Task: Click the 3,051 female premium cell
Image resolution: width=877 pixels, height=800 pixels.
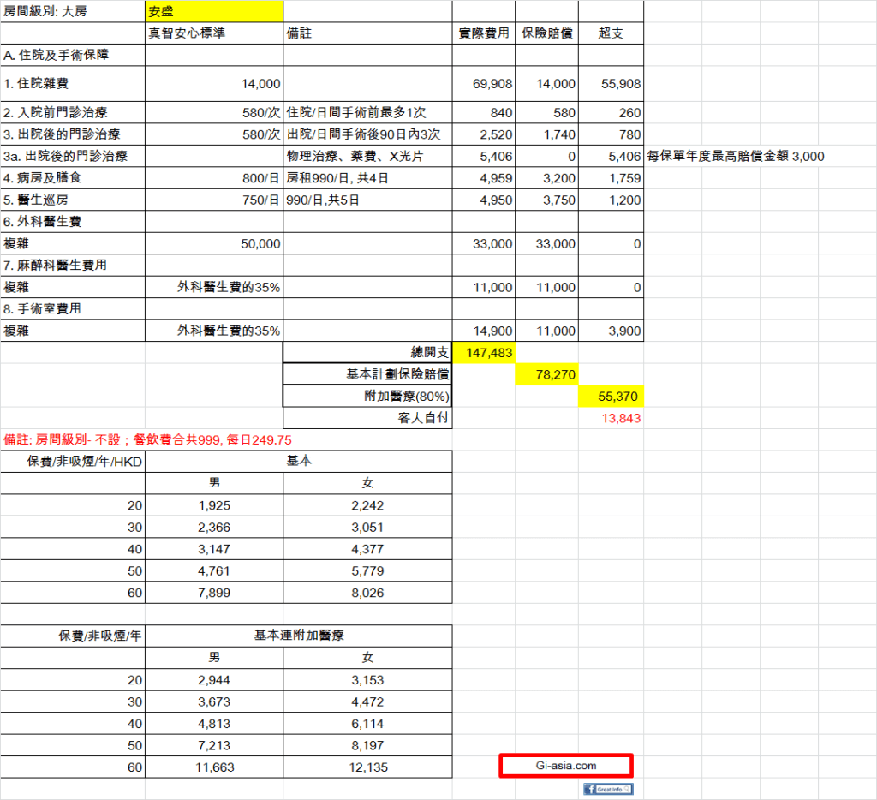Action: pyautogui.click(x=367, y=527)
